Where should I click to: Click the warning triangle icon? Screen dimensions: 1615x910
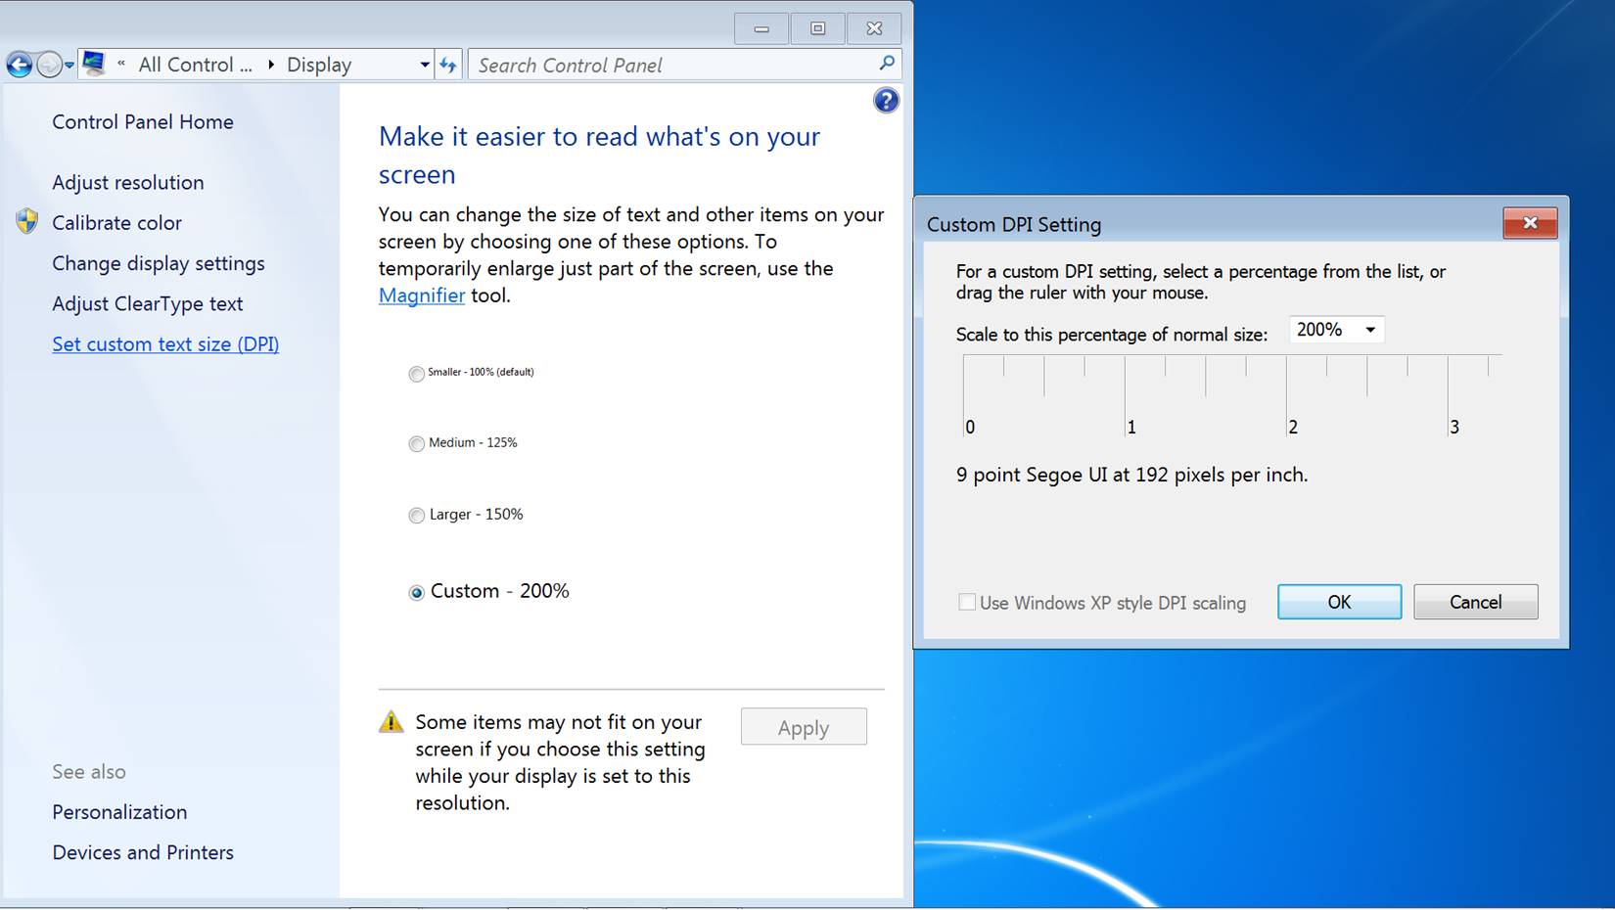click(x=392, y=722)
